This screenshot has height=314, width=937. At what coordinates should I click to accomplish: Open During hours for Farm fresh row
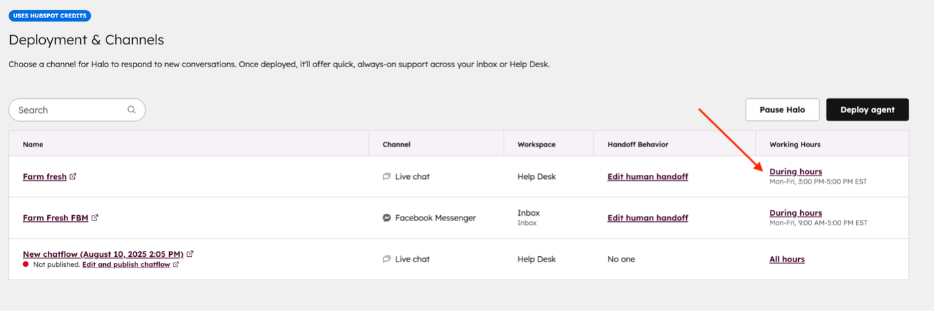tap(795, 171)
